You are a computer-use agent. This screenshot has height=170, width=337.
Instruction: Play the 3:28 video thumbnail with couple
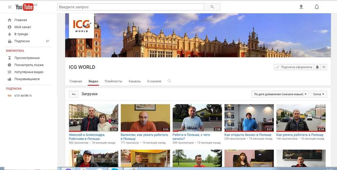[93, 118]
